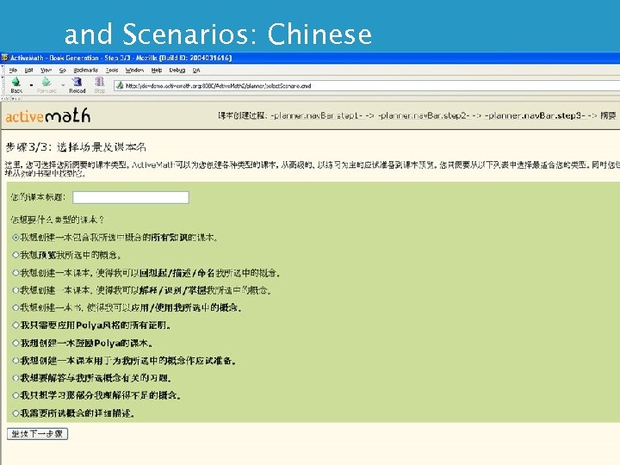Click the Back navigation arrow icon
Screen dimensions: 620x465
click(x=16, y=82)
